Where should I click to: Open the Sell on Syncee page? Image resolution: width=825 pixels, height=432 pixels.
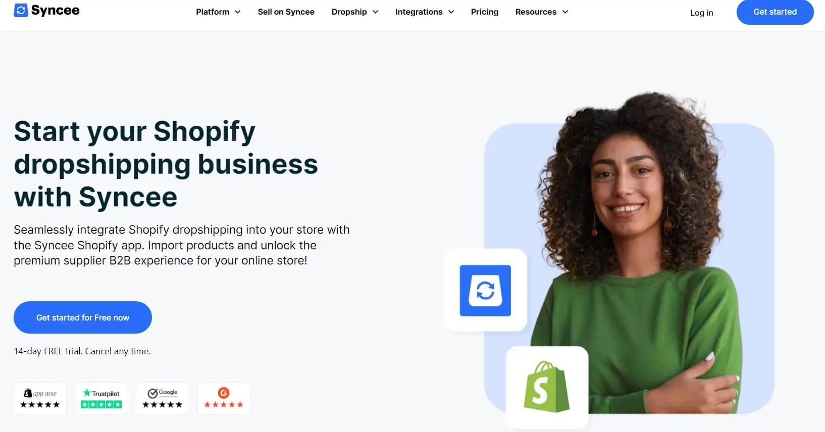pos(286,12)
